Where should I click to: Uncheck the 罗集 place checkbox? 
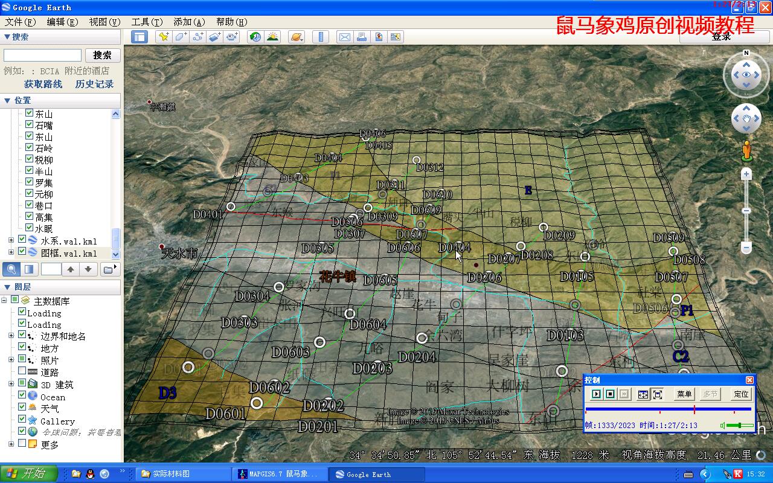29,182
